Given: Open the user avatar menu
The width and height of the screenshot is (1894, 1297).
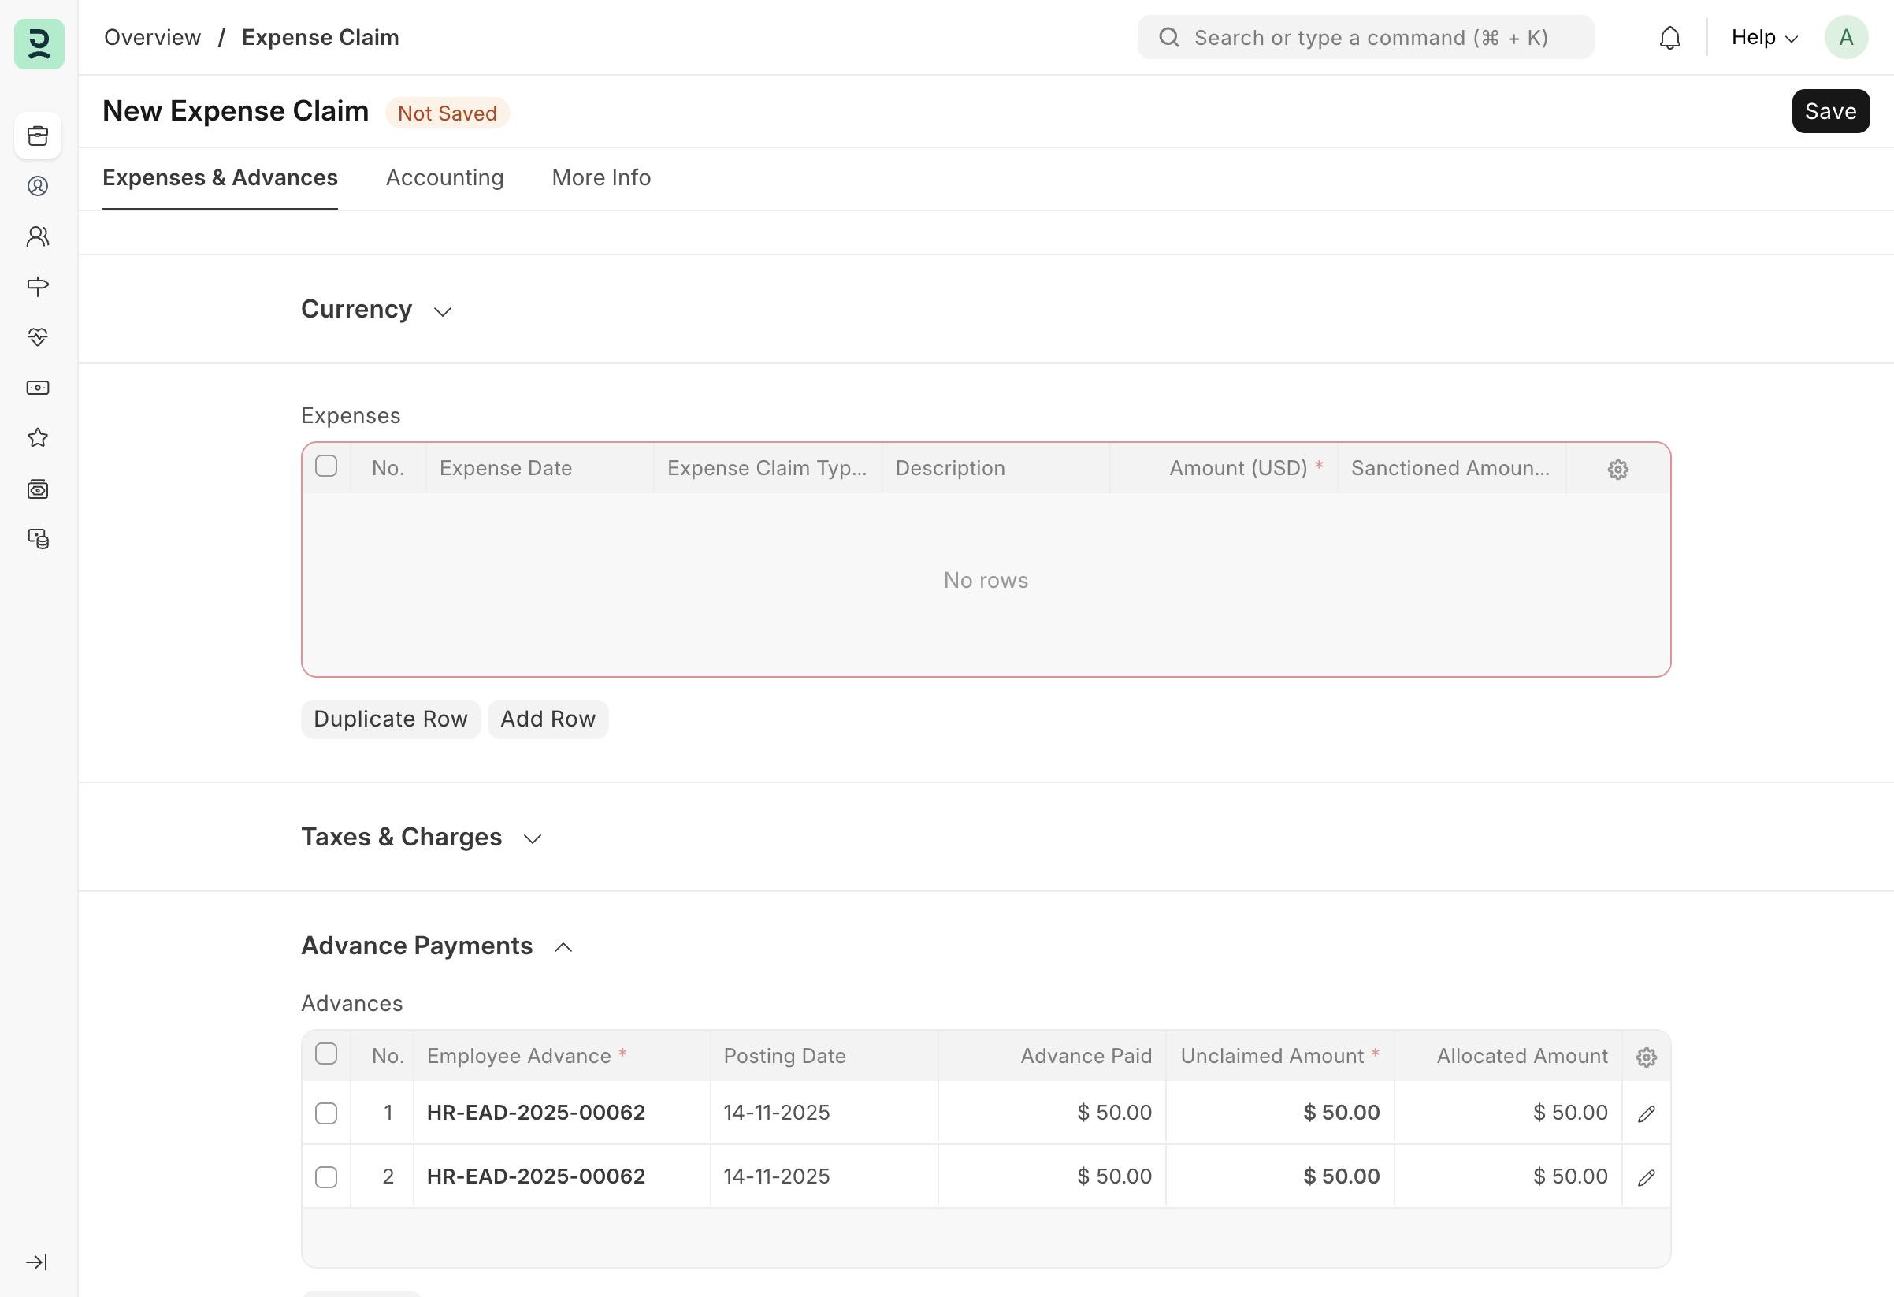Looking at the screenshot, I should [x=1846, y=38].
